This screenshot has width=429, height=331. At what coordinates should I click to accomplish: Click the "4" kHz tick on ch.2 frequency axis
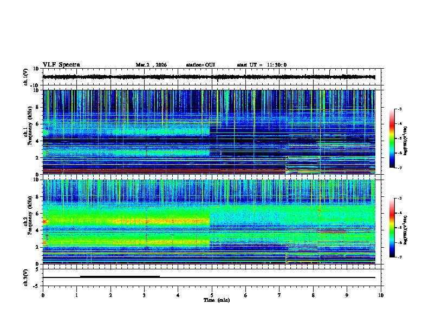tap(37, 230)
